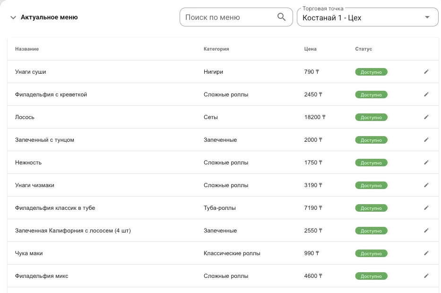The image size is (441, 293).
Task: Collapse the Актуальное меню section
Action: tap(13, 17)
